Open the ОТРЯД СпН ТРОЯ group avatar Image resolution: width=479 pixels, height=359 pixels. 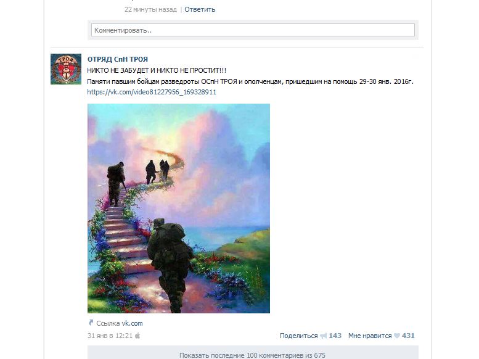66,69
